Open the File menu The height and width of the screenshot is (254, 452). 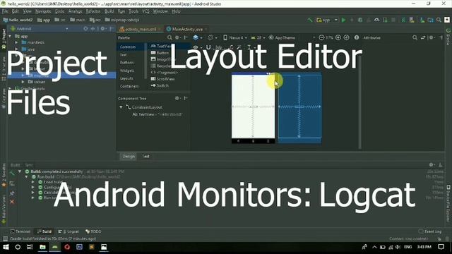point(5,11)
